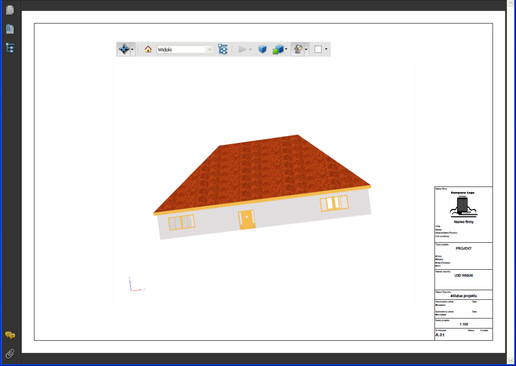Open the render mode dropdown arrow
The width and height of the screenshot is (516, 366).
286,49
